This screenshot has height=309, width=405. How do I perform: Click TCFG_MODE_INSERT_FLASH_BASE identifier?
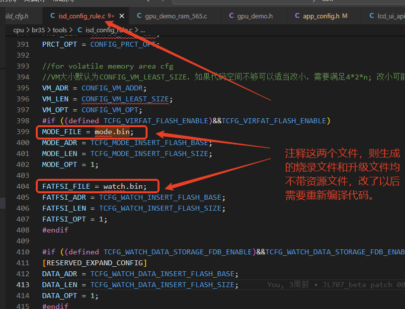pyautogui.click(x=149, y=143)
